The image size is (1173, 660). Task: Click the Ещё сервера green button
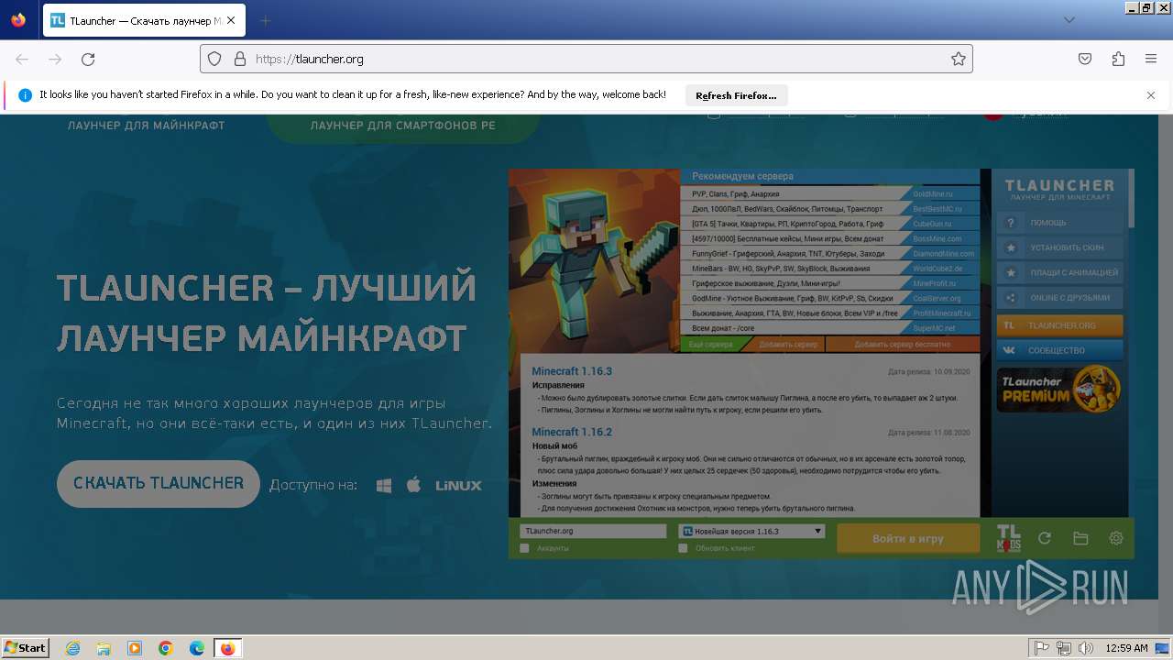click(x=711, y=345)
